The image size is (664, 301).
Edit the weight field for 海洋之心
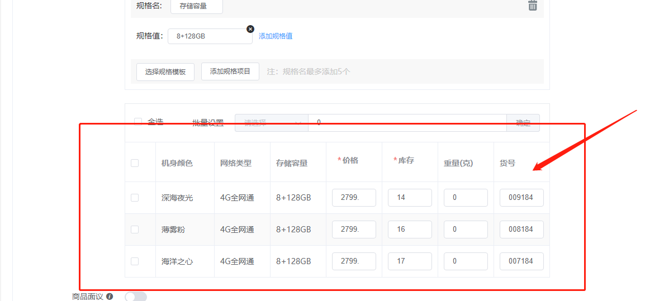[466, 261]
